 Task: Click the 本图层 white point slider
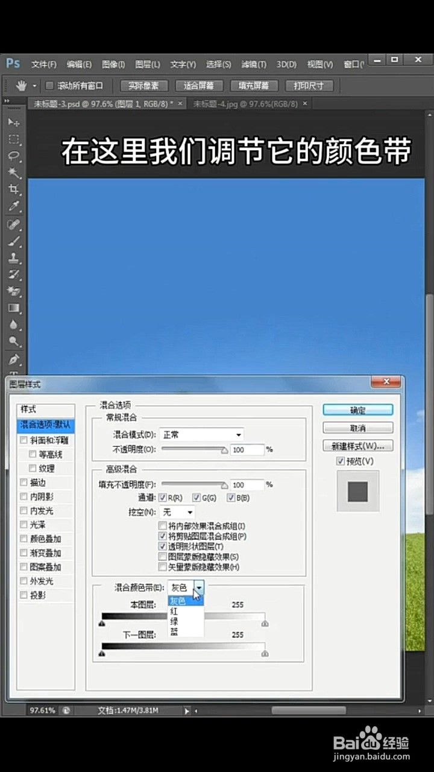(265, 624)
